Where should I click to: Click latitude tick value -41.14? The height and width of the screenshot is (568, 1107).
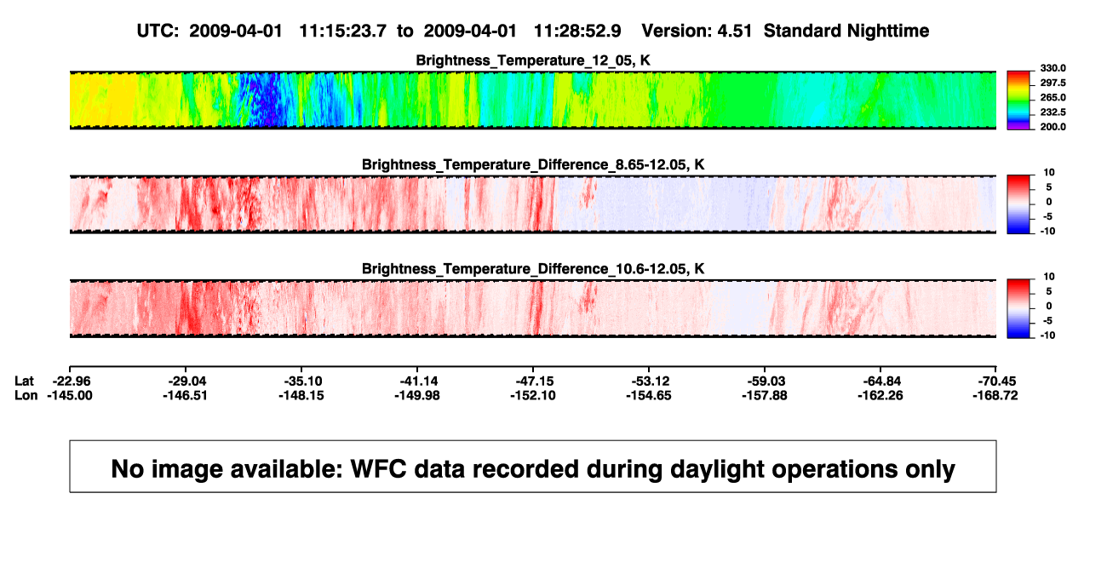coord(417,381)
